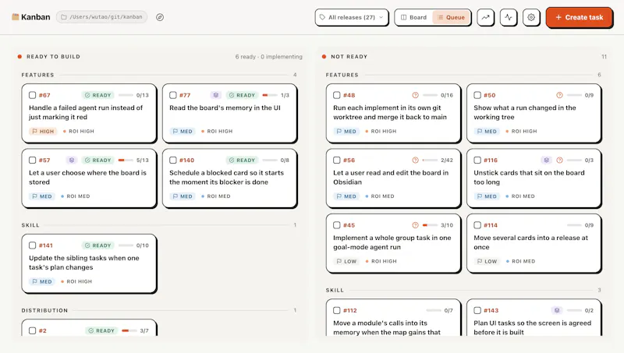
Task: Open card 'Read the board's memory in the UI'
Action: coord(229,113)
